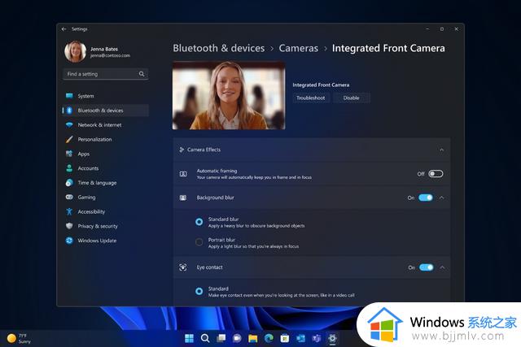Click the Find a setting search box

(105, 74)
